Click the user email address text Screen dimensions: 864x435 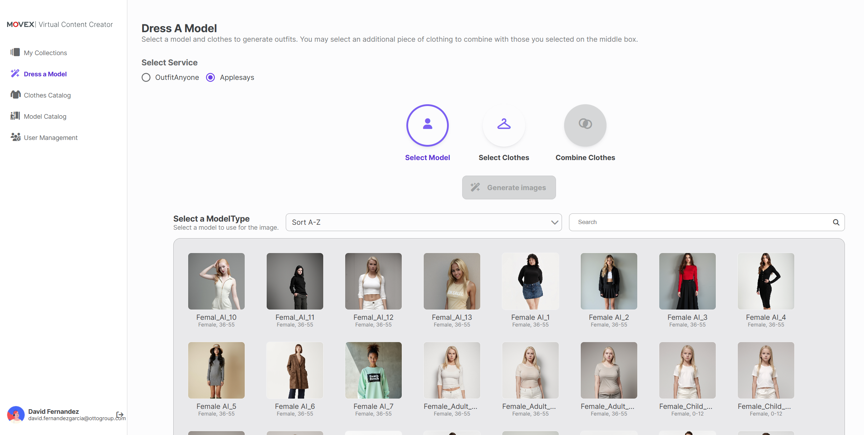pos(77,418)
